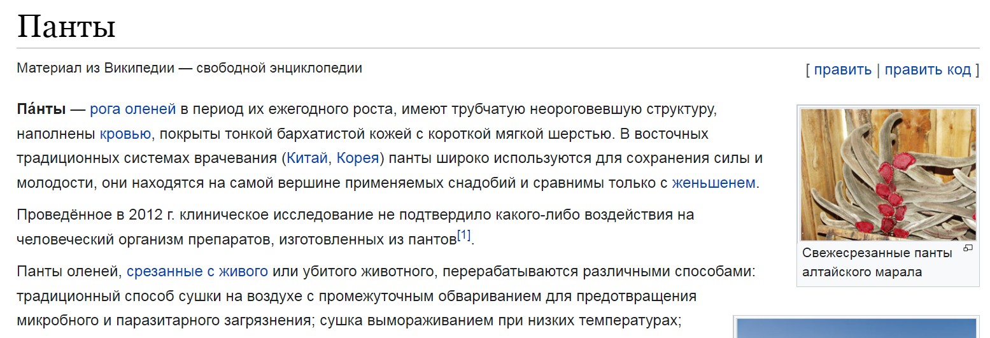Go to the 'Китай' article
This screenshot has height=338, width=990.
[308, 158]
